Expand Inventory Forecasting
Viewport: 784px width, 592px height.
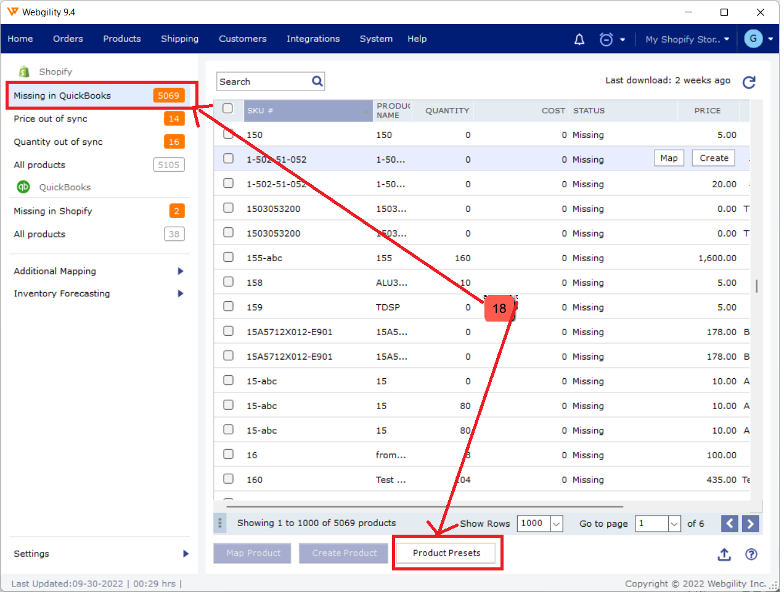coord(181,294)
